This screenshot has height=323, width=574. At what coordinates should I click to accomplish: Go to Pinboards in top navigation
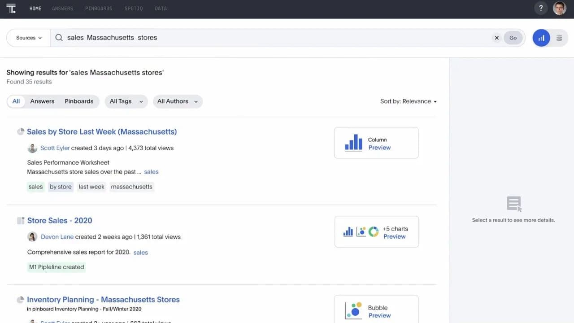[99, 9]
